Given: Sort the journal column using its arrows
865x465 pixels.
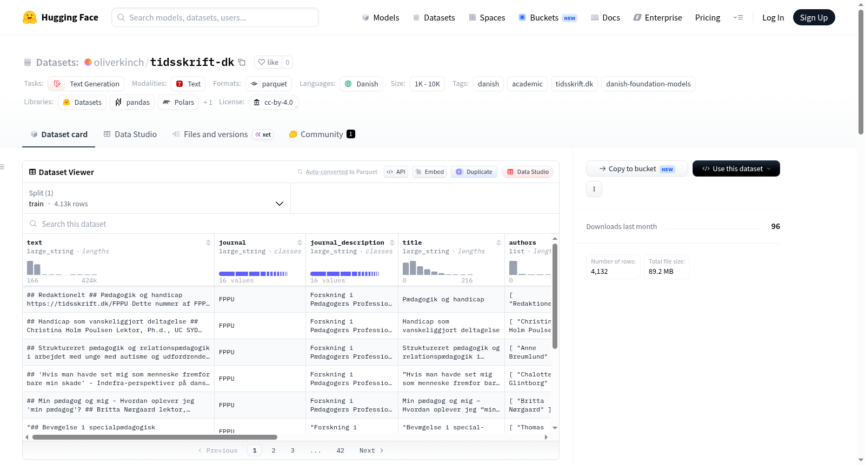Looking at the screenshot, I should coord(300,242).
